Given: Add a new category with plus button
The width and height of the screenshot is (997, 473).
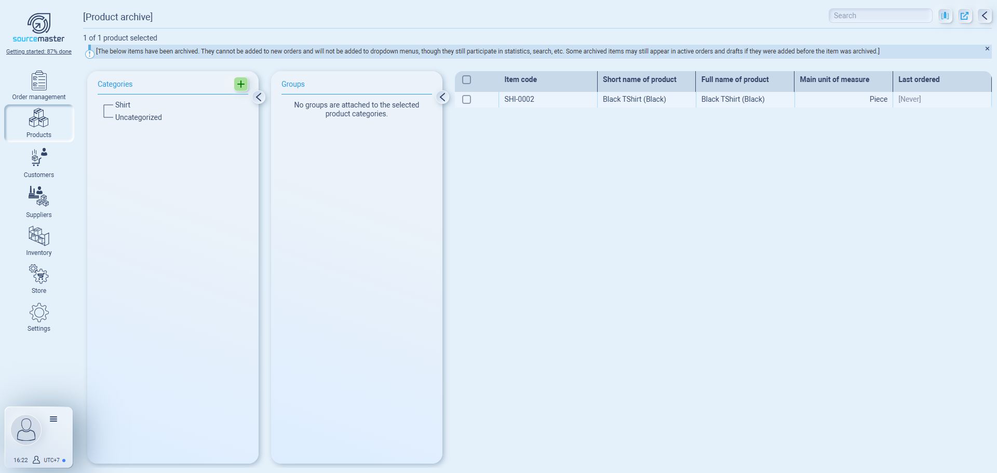Looking at the screenshot, I should coord(241,84).
